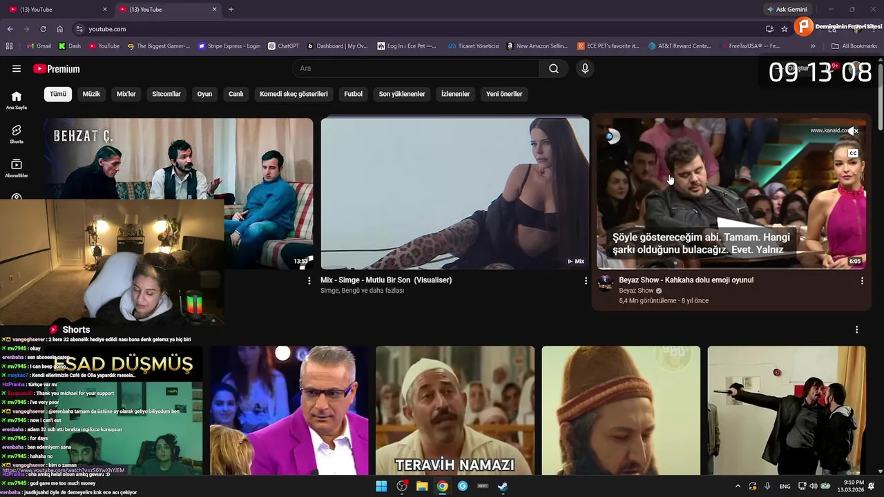Select Yeni öneriler chip

(504, 94)
